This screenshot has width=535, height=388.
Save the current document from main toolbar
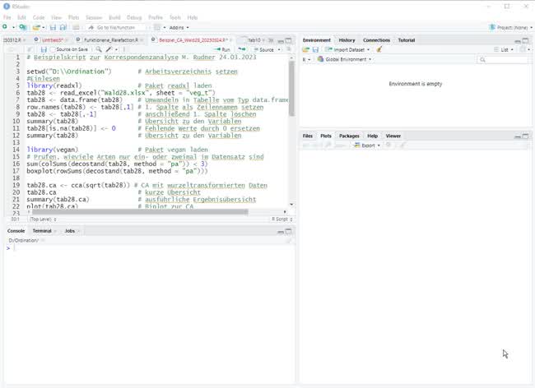tap(53, 27)
